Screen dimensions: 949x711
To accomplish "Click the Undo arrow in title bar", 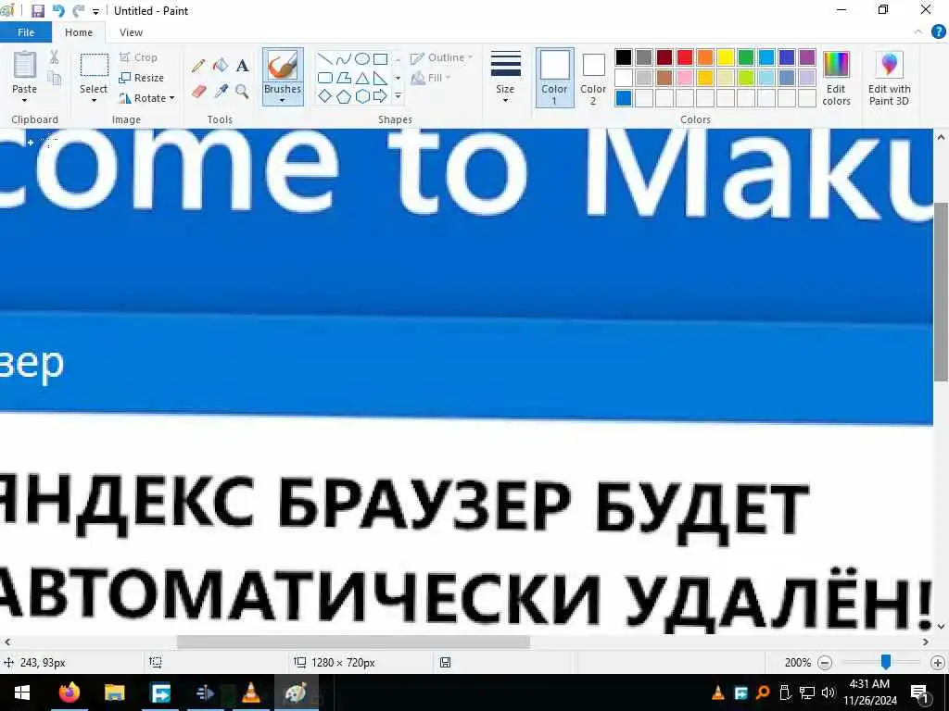I will (58, 11).
